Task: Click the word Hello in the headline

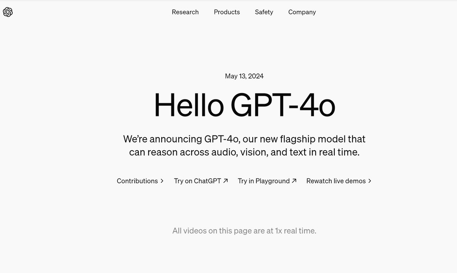Action: pos(189,105)
